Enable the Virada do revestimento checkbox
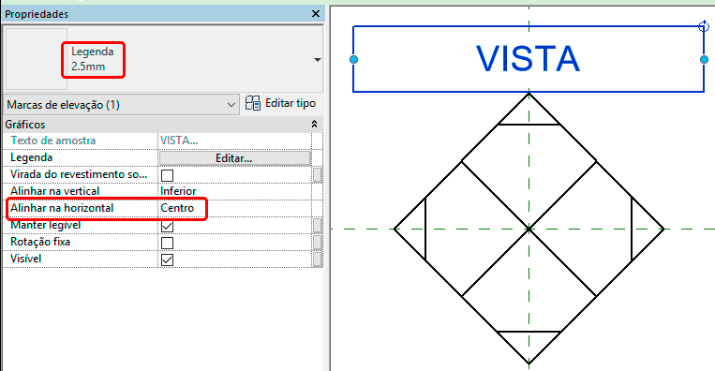This screenshot has width=715, height=371. (x=168, y=175)
